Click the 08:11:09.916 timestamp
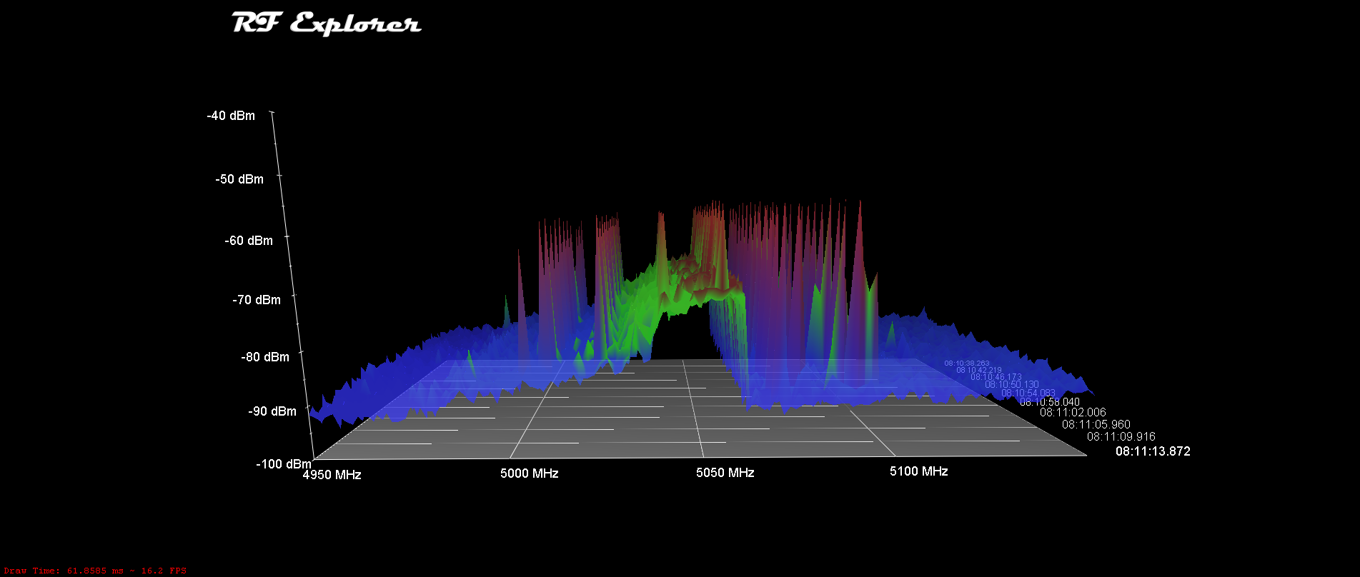Viewport: 1360px width, 577px height. (1121, 436)
